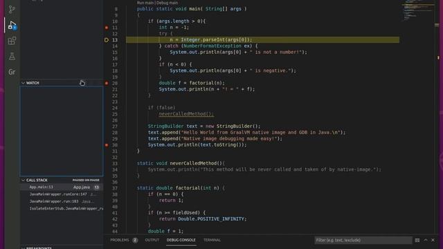Click the debug console filter field

(363, 240)
